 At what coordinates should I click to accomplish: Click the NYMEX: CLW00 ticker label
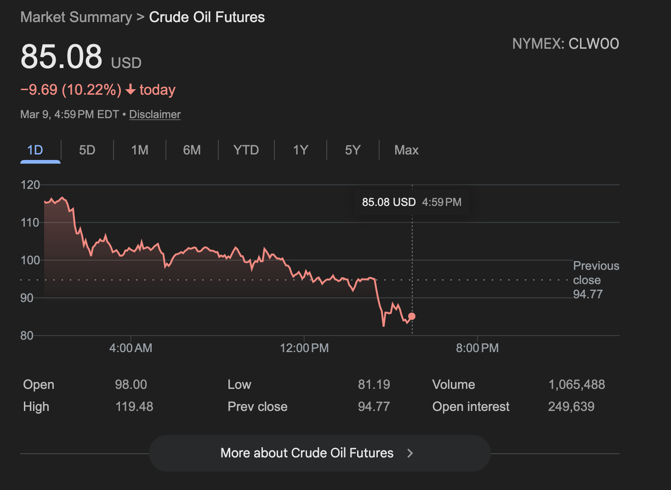point(565,44)
